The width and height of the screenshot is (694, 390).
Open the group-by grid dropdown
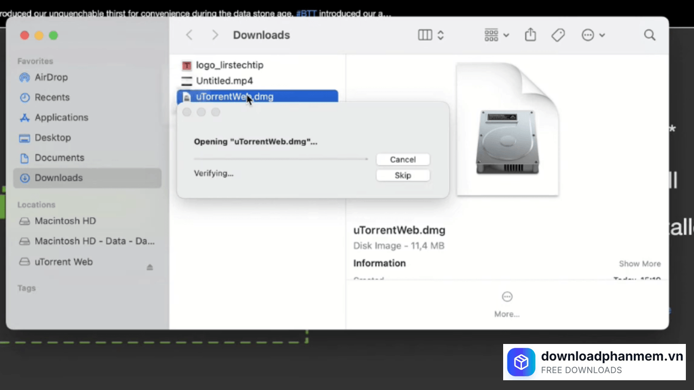pos(496,35)
